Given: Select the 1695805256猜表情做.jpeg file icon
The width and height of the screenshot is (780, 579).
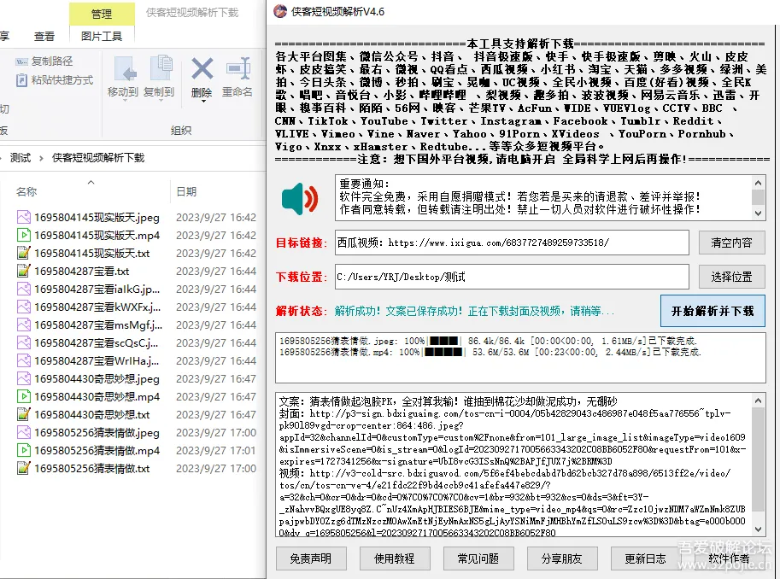Looking at the screenshot, I should point(23,432).
